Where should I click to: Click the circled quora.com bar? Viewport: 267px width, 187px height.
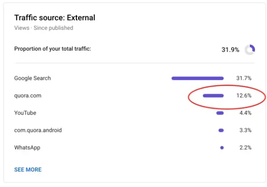213,95
